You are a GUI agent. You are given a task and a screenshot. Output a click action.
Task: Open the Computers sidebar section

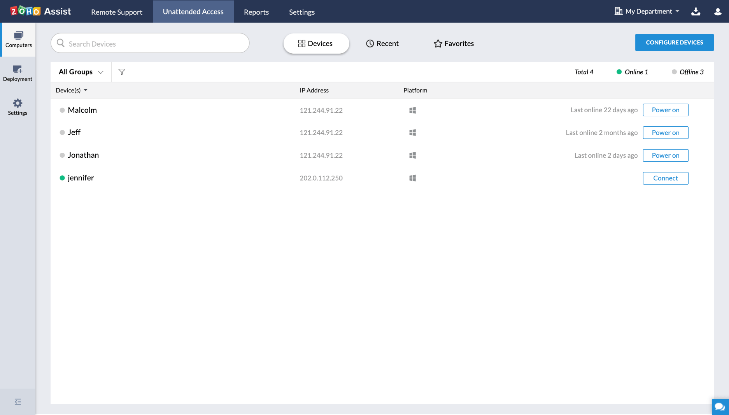coord(18,40)
